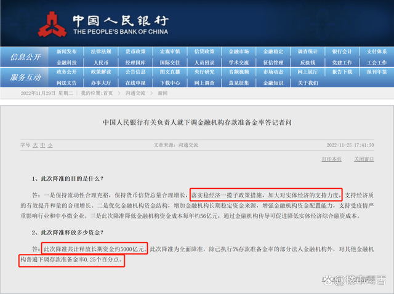This screenshot has width=394, height=294.
Task: Go to the 金融市场 section
Action: 239,52
